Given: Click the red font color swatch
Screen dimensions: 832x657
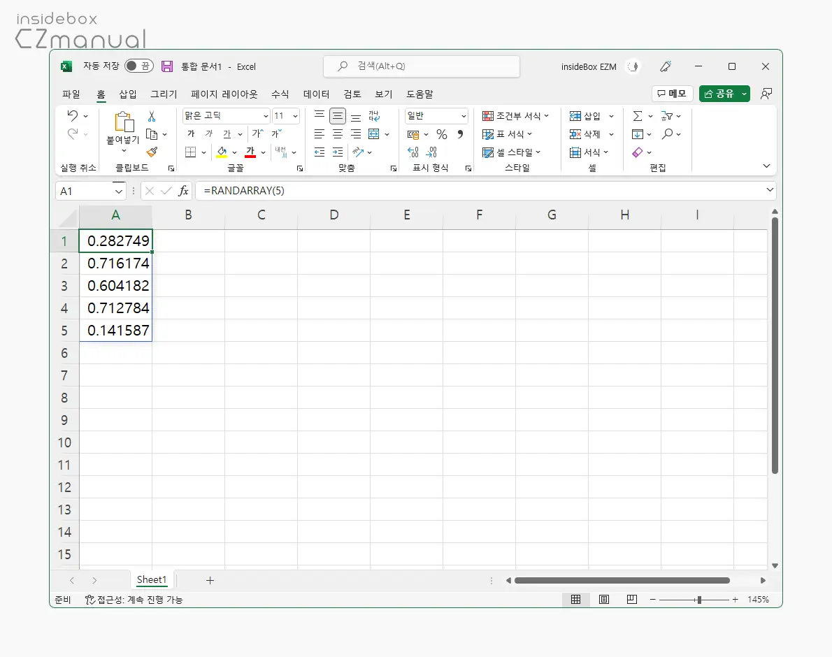Looking at the screenshot, I should (250, 152).
